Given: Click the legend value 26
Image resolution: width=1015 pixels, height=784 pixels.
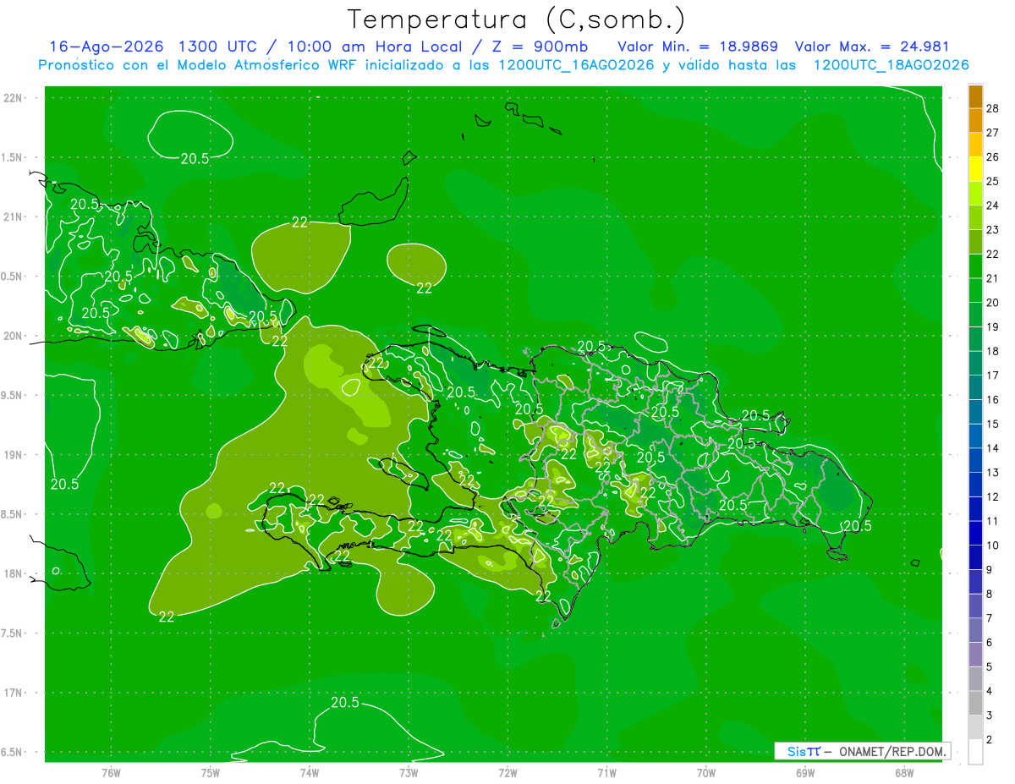Looking at the screenshot, I should (993, 157).
